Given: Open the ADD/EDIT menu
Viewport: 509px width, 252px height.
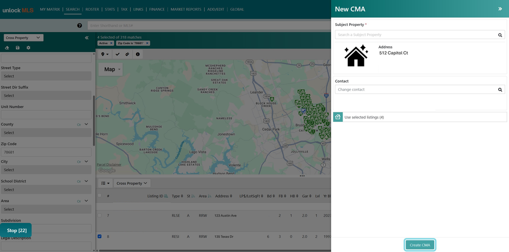Looking at the screenshot, I should (x=216, y=9).
